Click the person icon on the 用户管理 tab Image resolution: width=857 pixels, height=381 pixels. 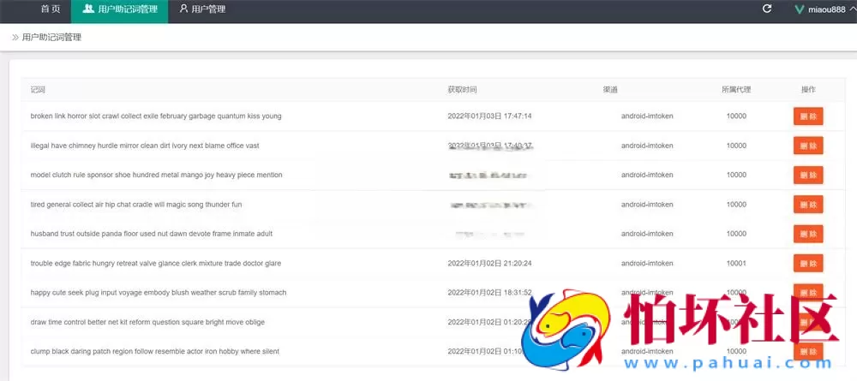(183, 9)
